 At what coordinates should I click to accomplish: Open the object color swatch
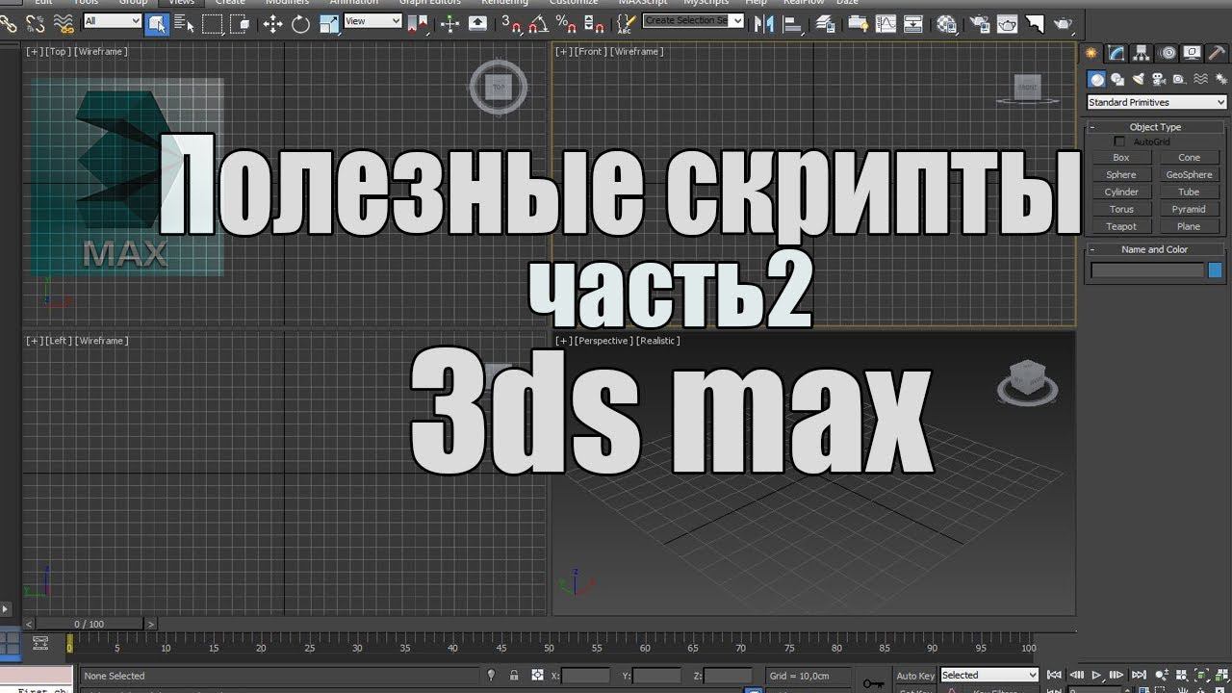click(x=1216, y=270)
